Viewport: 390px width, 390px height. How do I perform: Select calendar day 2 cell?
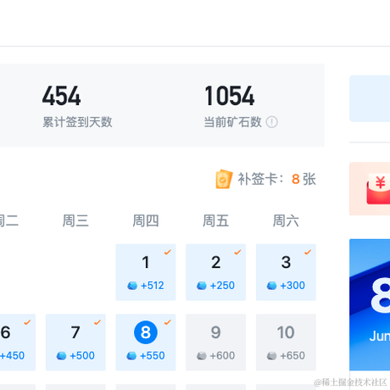tap(215, 272)
